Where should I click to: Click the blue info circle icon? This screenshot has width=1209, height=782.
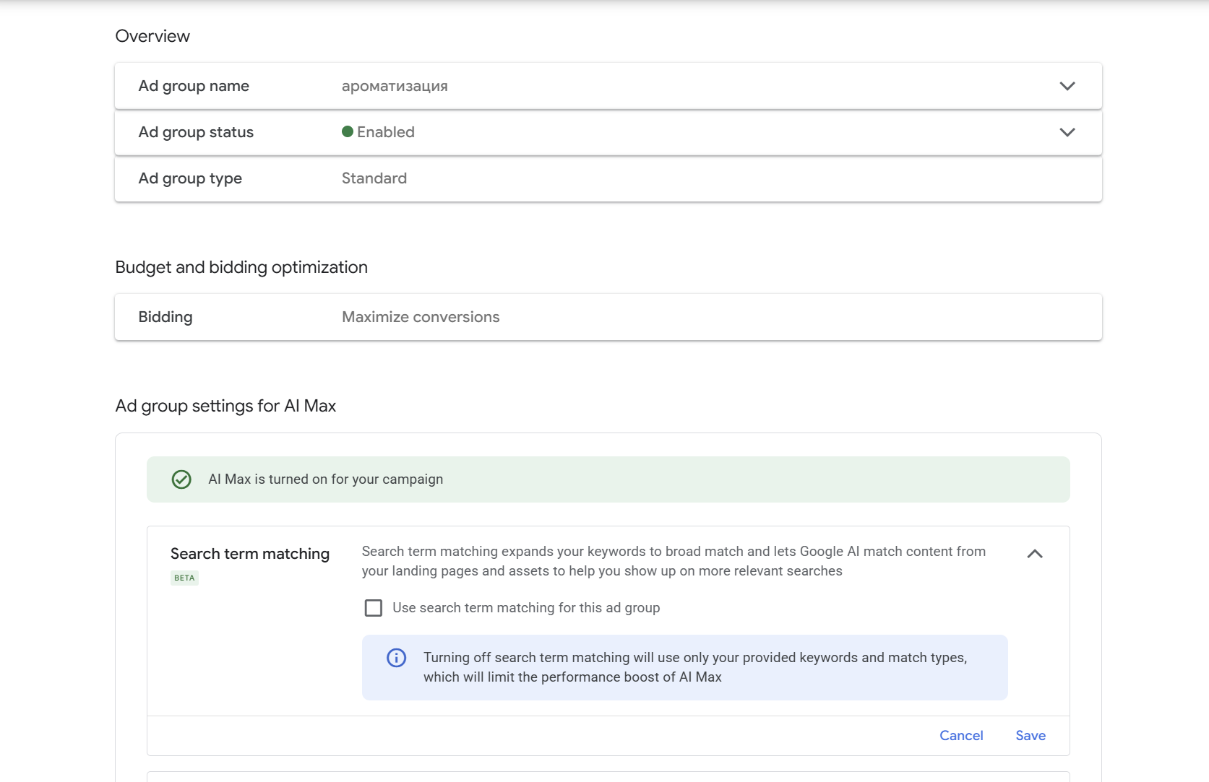pos(396,658)
